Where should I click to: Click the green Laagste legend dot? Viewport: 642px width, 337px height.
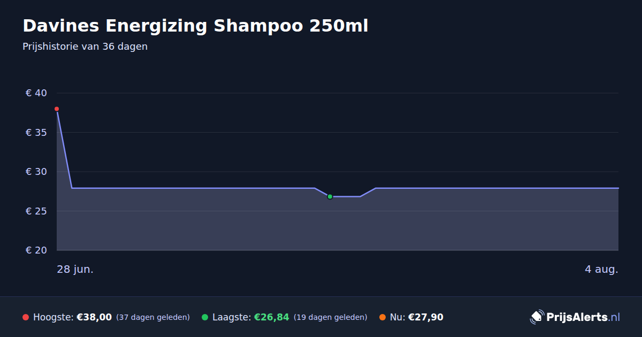coord(205,318)
